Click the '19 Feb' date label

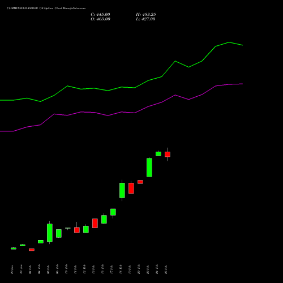(130, 269)
